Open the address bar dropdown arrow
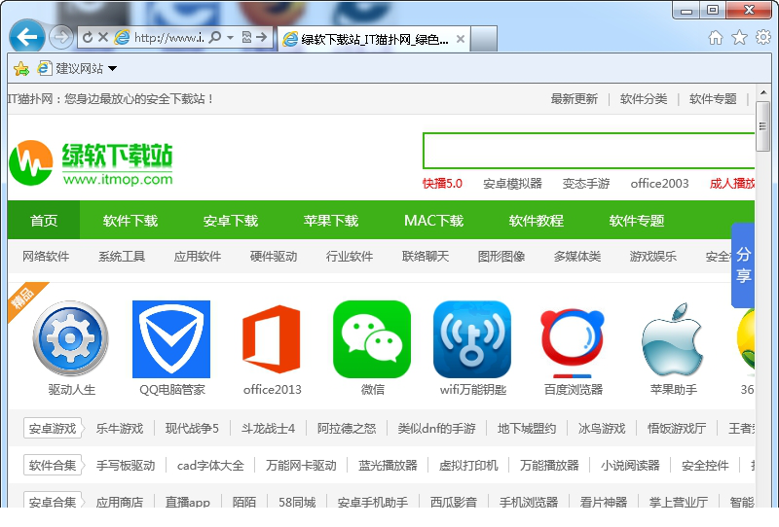The height and width of the screenshot is (527, 779). point(230,37)
